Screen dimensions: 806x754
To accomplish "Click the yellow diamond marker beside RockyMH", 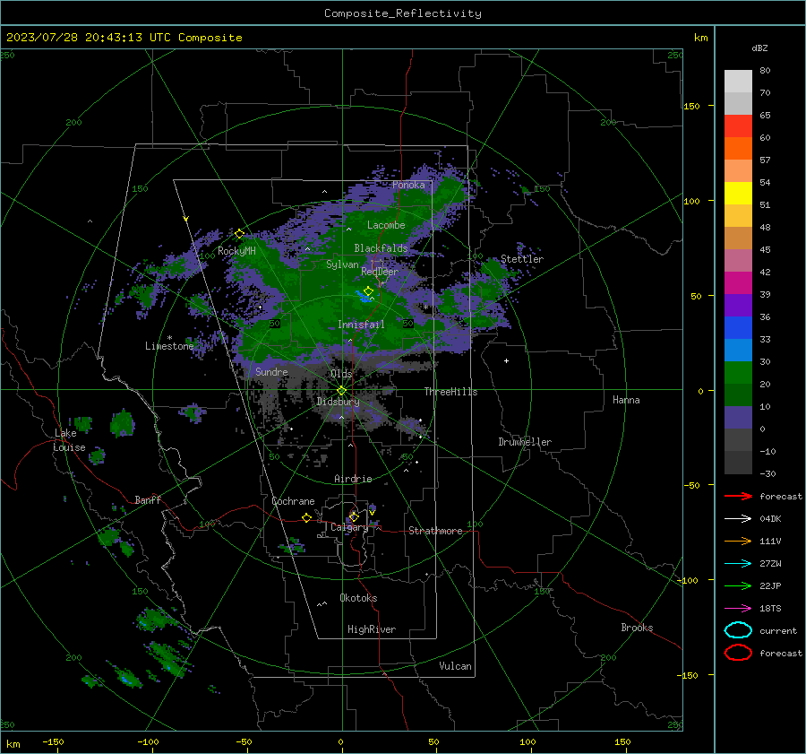I will point(239,234).
